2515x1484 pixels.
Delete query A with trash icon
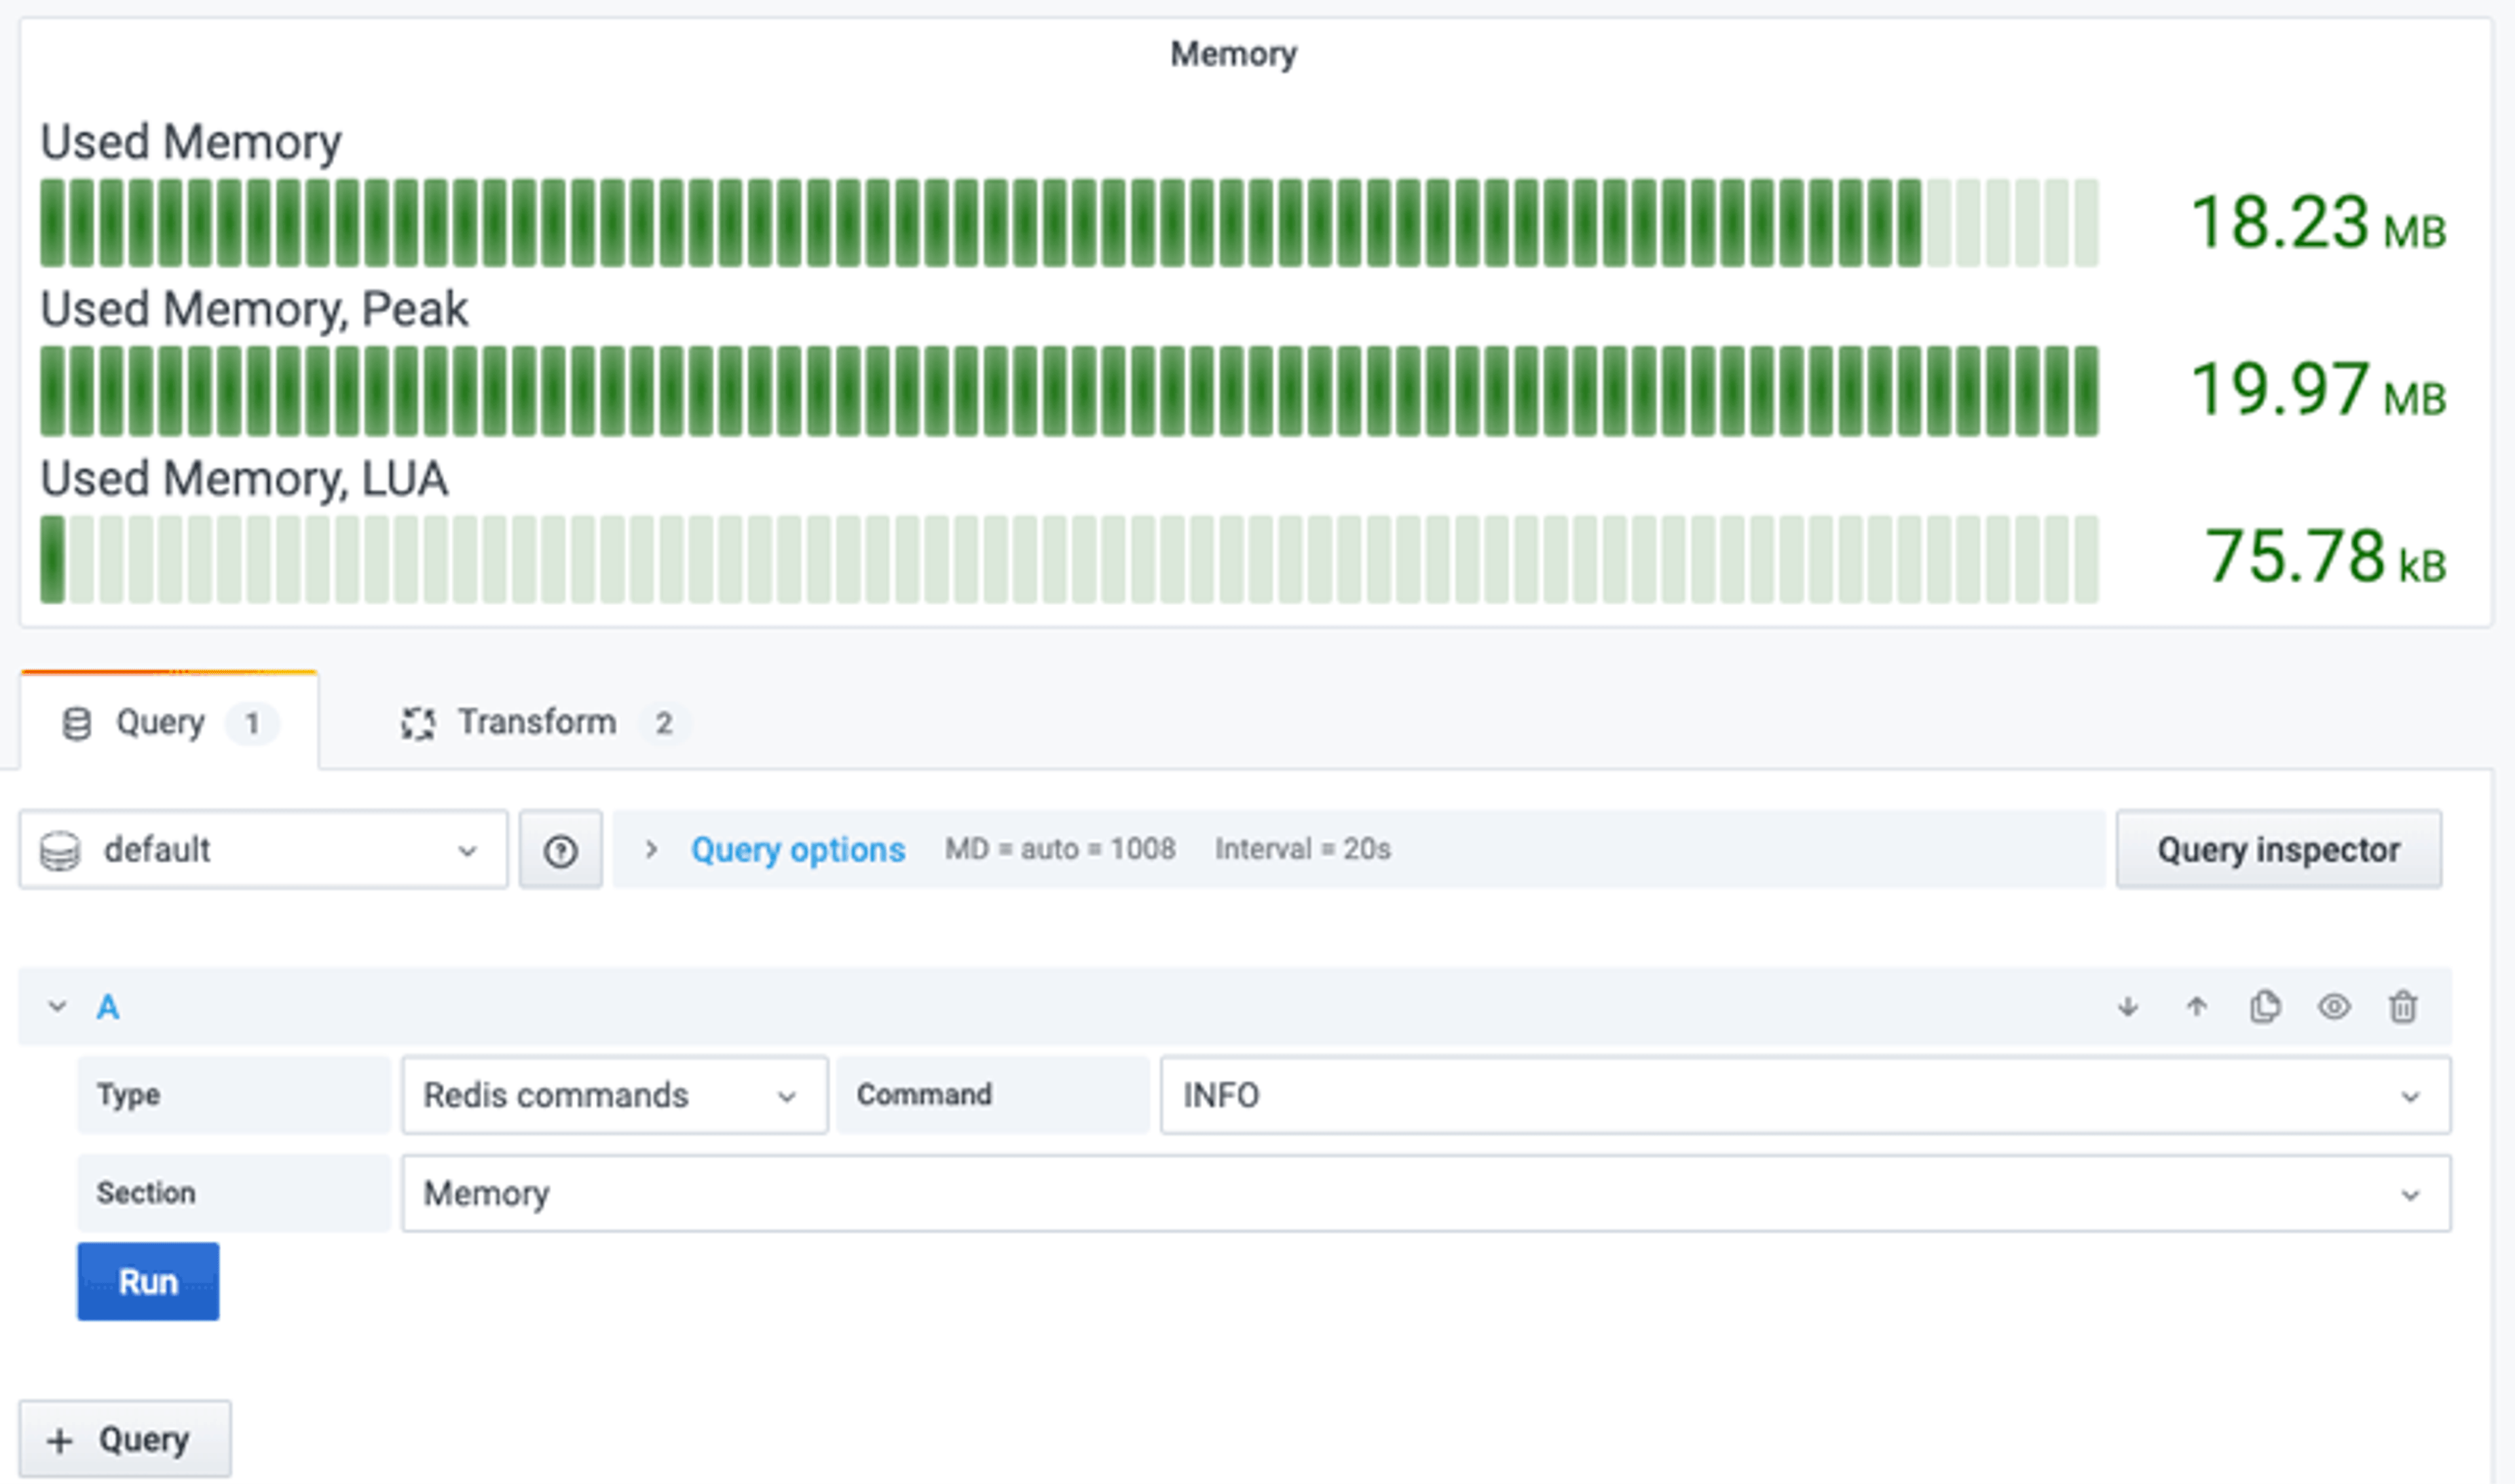point(2403,1007)
